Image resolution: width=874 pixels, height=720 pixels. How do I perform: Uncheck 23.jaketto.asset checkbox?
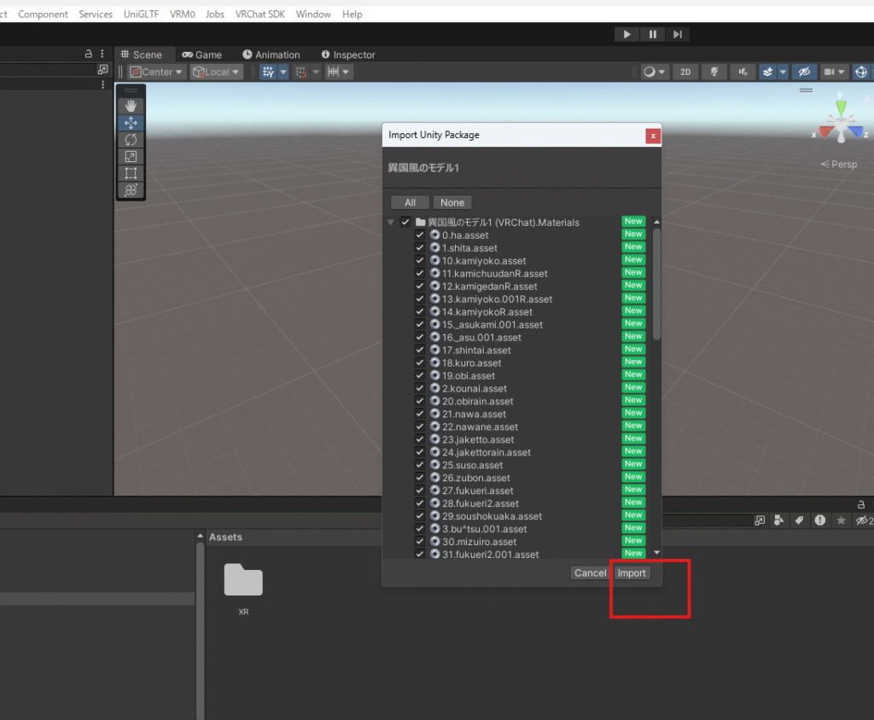coord(420,439)
